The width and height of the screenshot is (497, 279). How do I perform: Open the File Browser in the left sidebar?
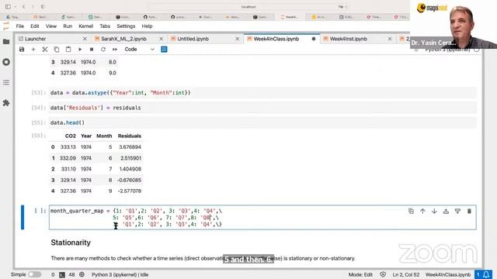click(6, 42)
